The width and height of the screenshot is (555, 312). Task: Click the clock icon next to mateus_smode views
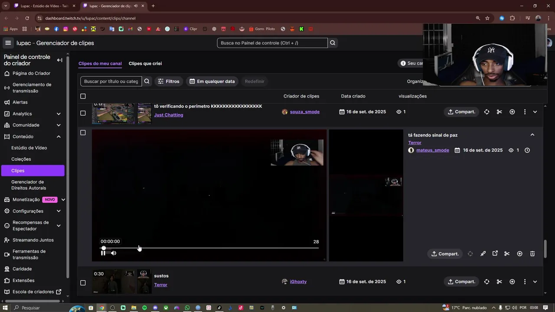[527, 150]
